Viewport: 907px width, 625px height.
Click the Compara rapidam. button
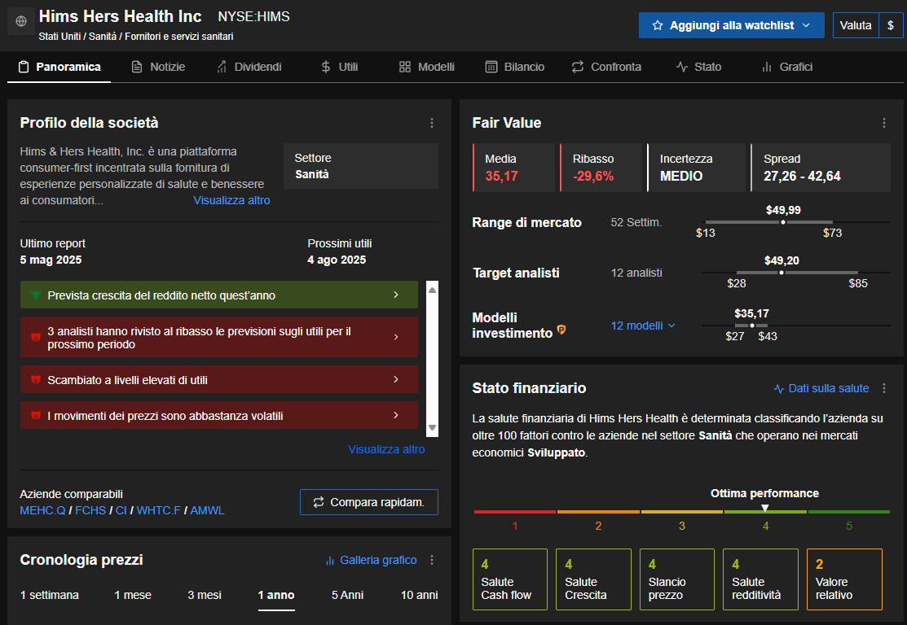coord(369,502)
